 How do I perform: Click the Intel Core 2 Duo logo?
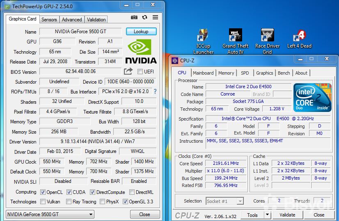(312, 98)
